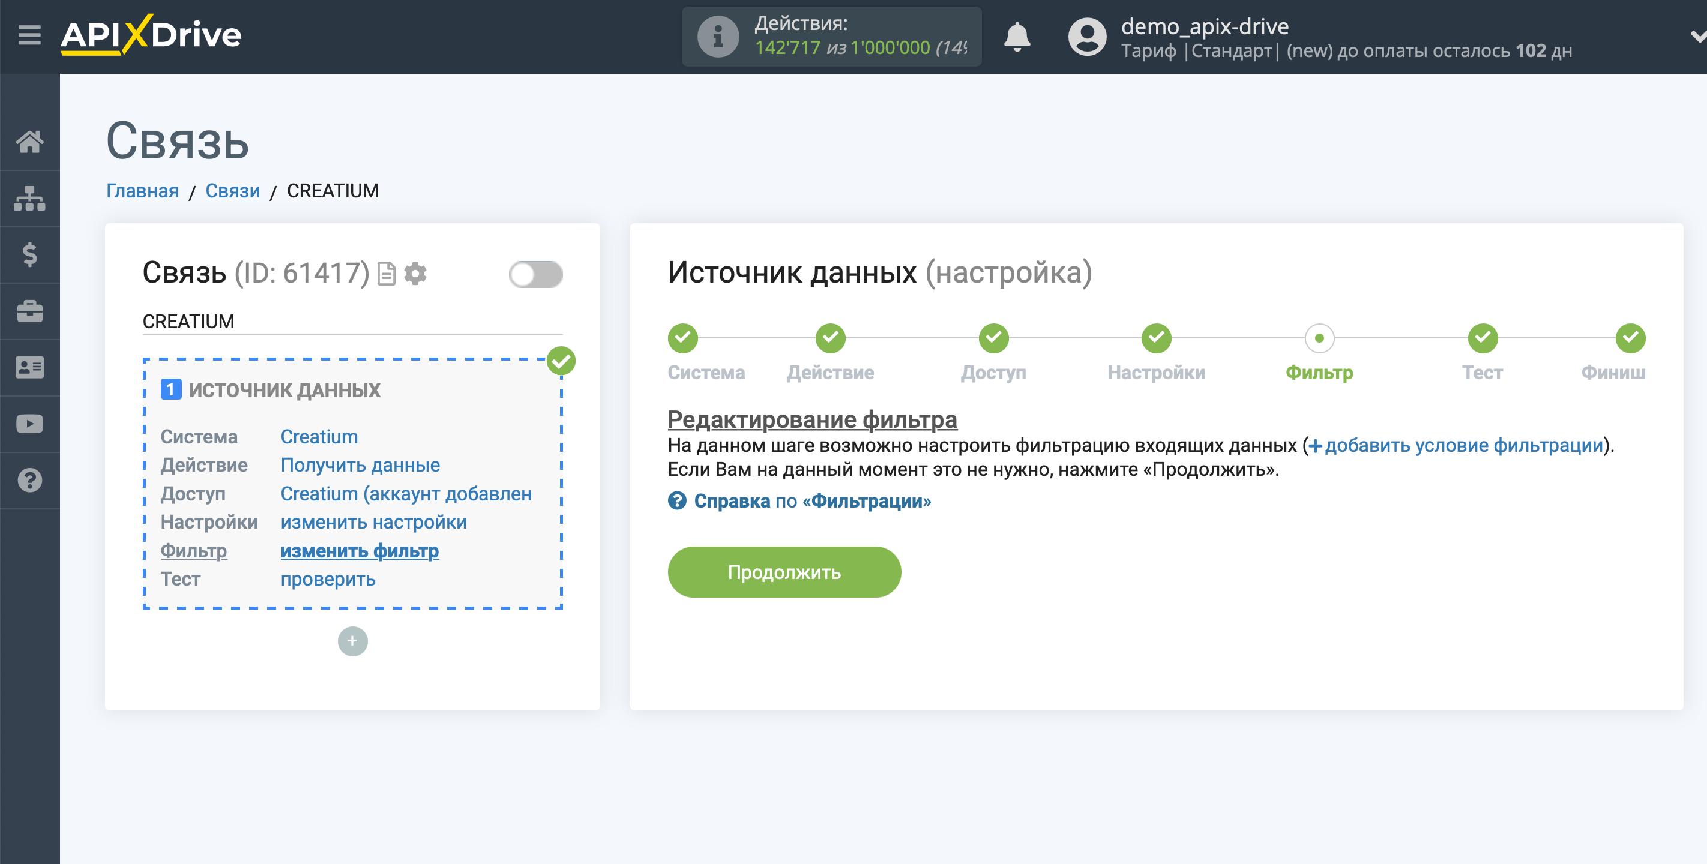Open help question icon in sidebar
Screen dimensions: 1707x864
(x=30, y=480)
